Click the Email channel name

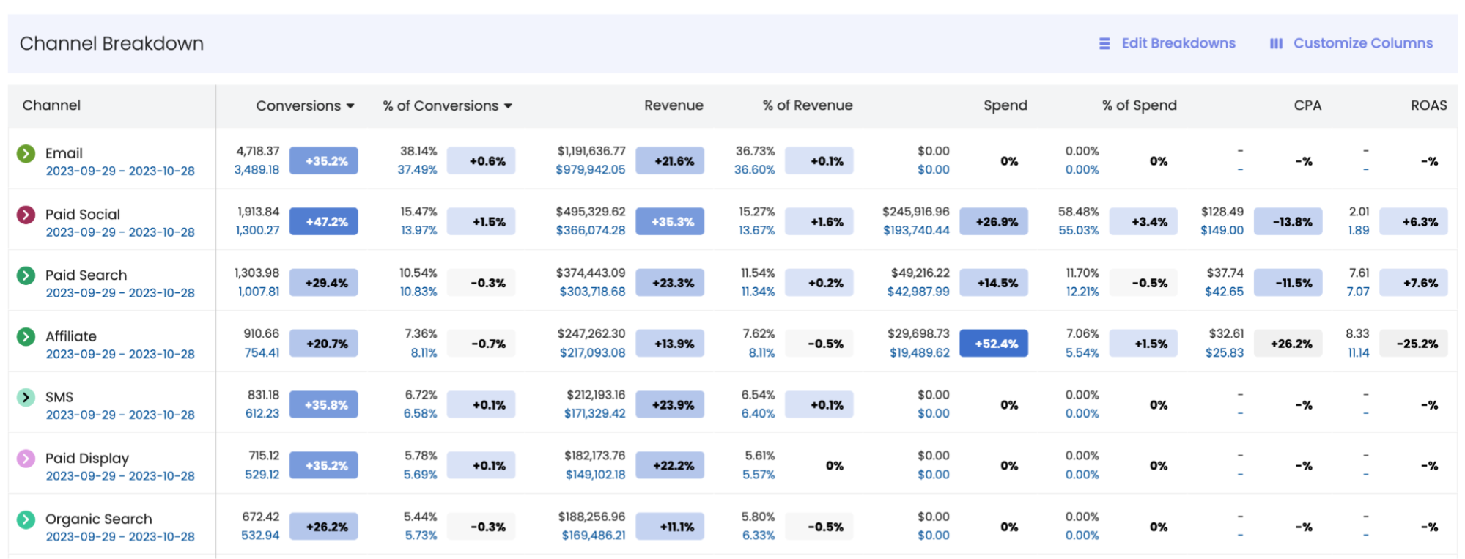pyautogui.click(x=64, y=153)
